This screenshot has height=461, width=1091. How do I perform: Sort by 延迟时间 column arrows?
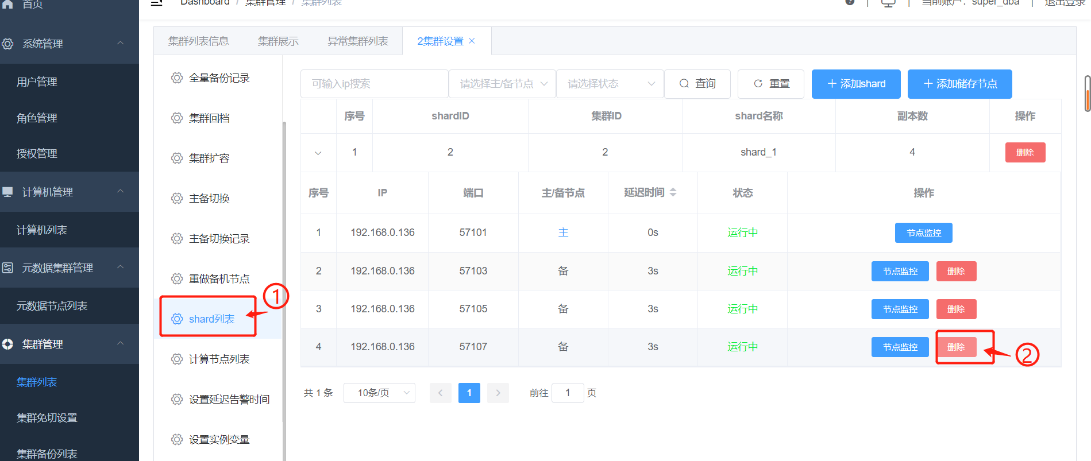pyautogui.click(x=673, y=192)
